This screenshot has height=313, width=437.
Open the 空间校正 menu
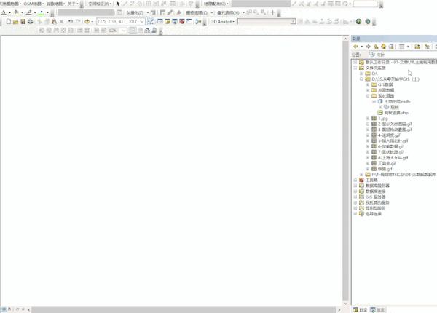tap(100, 4)
